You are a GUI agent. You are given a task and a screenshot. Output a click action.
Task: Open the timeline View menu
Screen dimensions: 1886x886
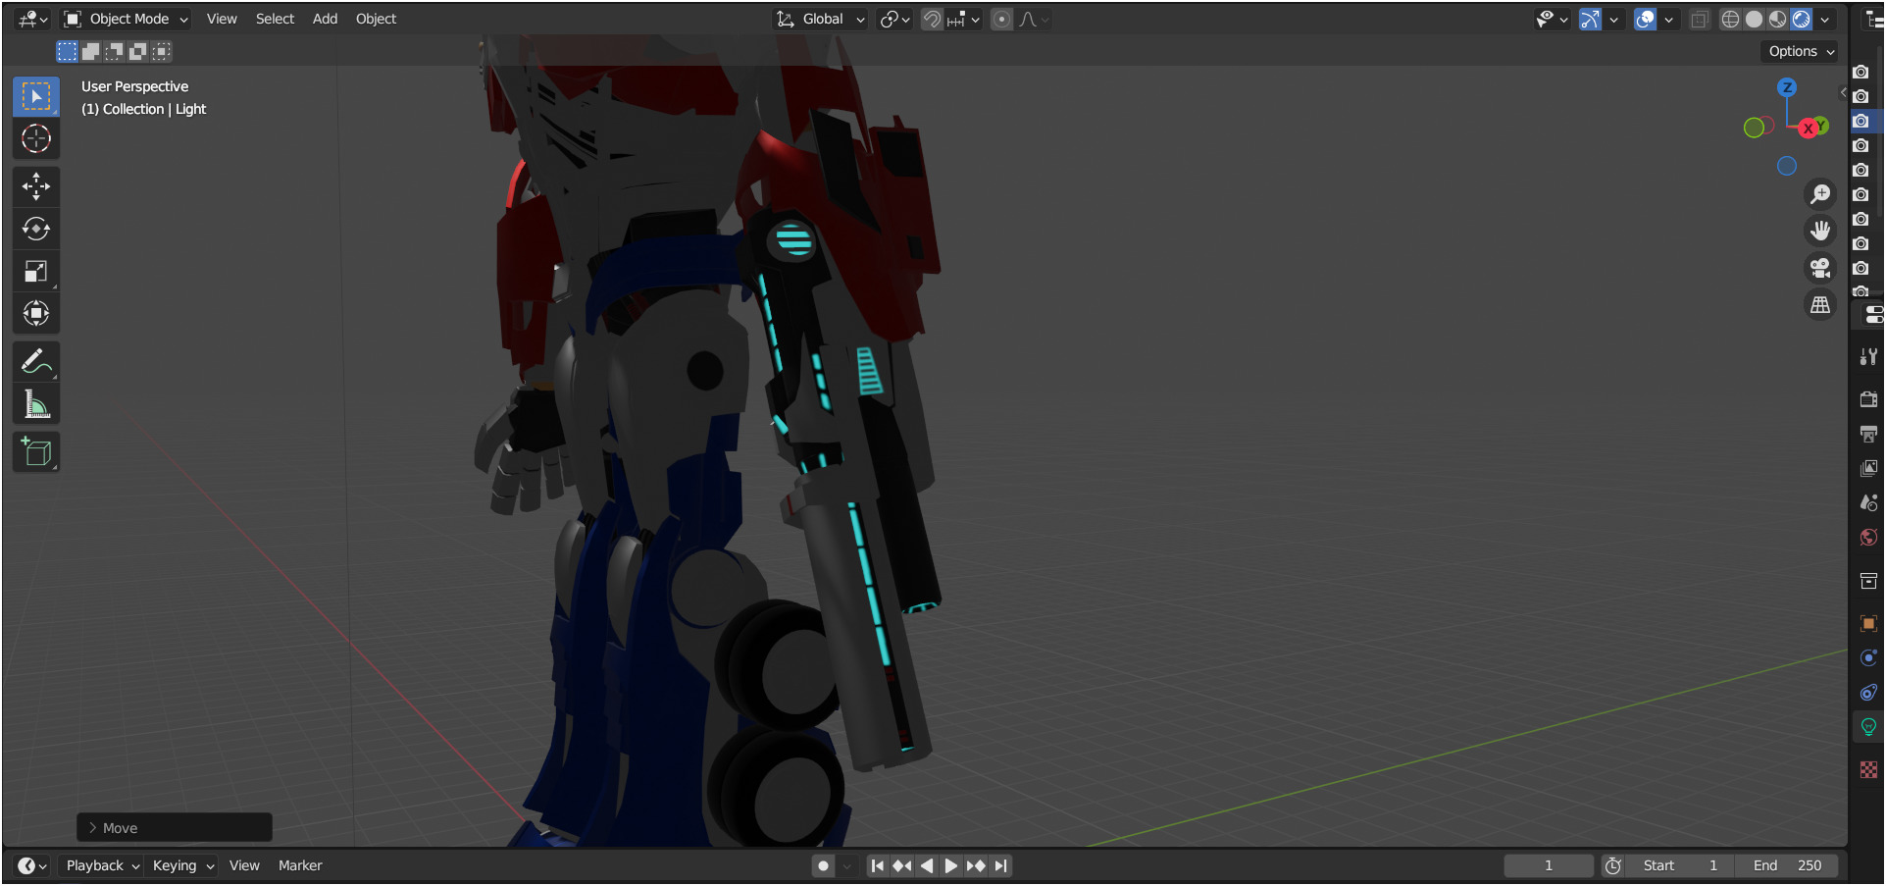(244, 865)
